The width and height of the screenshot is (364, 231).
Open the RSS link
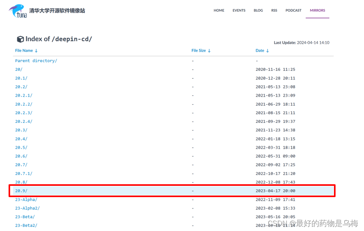click(x=274, y=11)
